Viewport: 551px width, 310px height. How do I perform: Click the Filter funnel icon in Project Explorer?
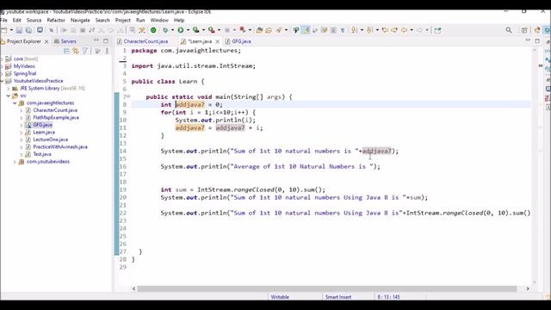[x=85, y=52]
